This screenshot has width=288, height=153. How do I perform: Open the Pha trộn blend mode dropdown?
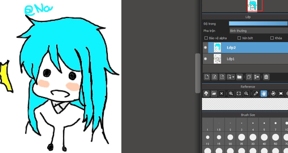click(259, 31)
